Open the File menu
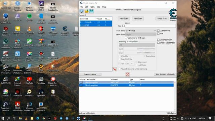Image resolution: width=215 pixels, height=121 pixels. pyautogui.click(x=81, y=7)
